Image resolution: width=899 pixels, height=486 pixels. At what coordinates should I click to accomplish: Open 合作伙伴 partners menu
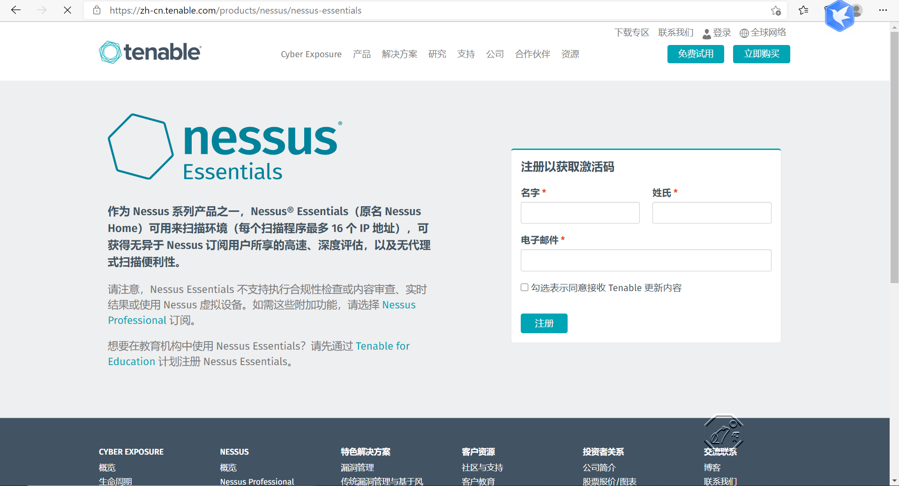(532, 54)
